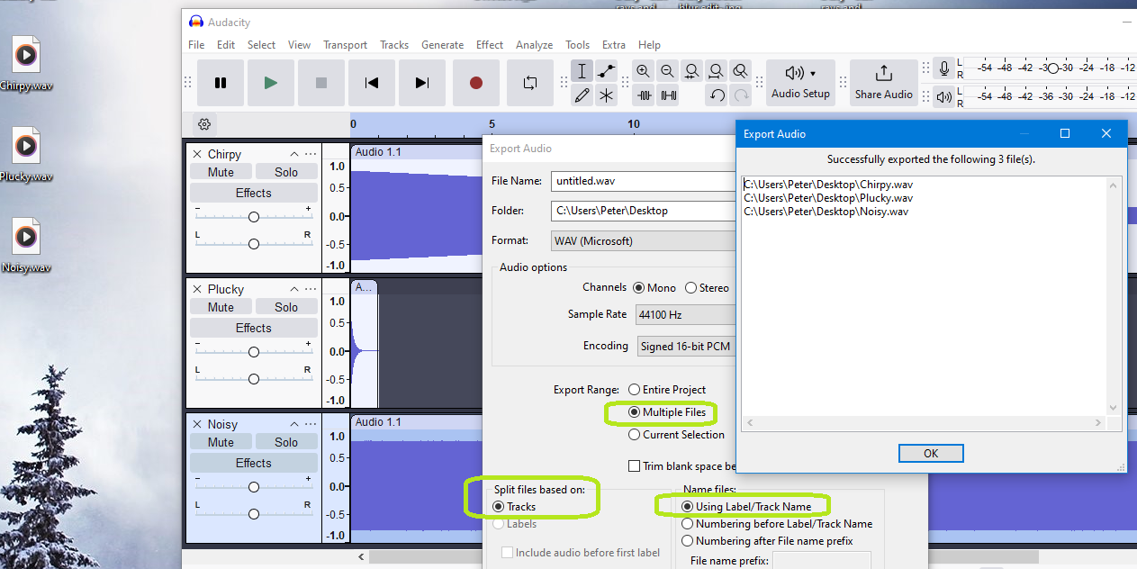Click the Zoom In magnifier icon
The image size is (1137, 569).
pyautogui.click(x=644, y=70)
